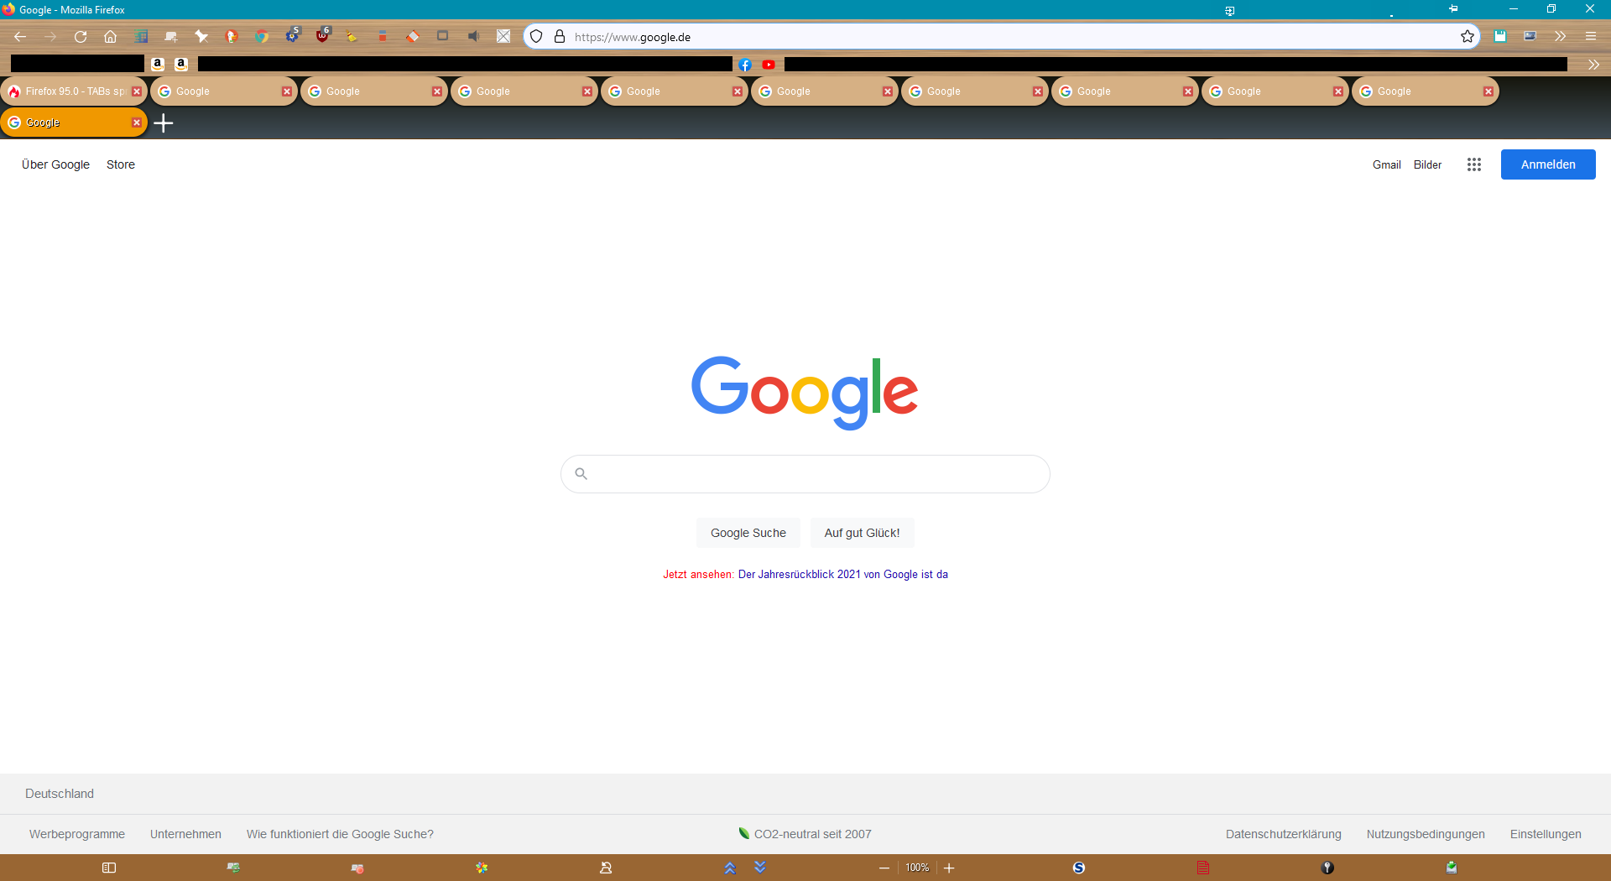Viewport: 1611px width, 881px height.
Task: Open a new tab with plus button
Action: coord(164,123)
